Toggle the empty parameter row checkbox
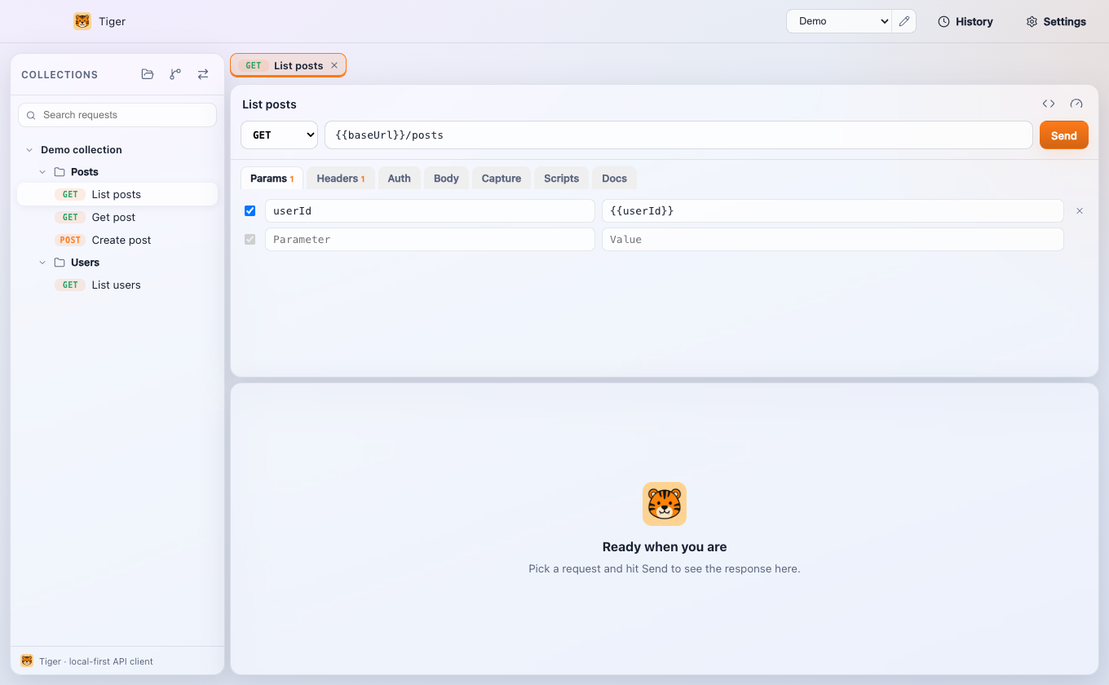The width and height of the screenshot is (1109, 685). (x=250, y=240)
